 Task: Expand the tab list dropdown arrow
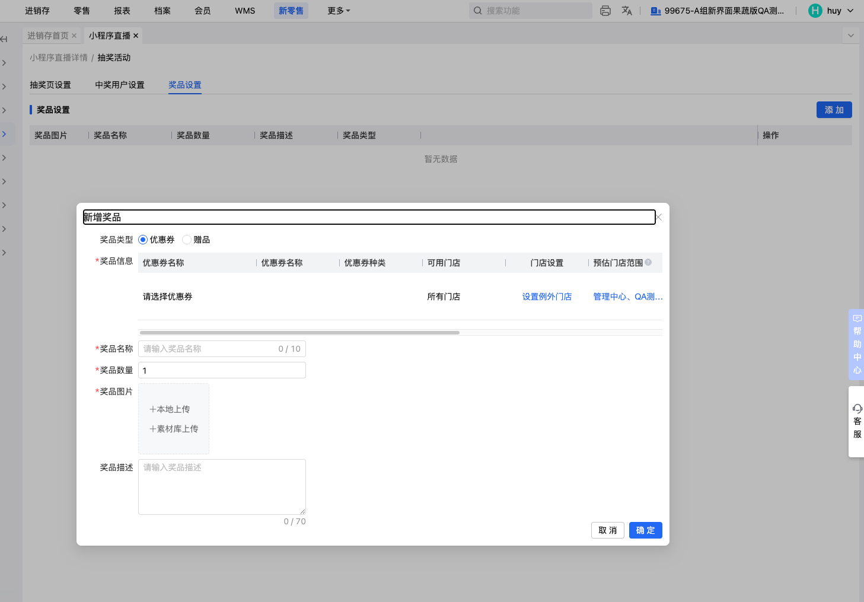pos(851,36)
